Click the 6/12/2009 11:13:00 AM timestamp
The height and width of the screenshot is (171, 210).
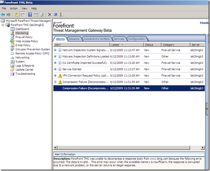click(125, 57)
